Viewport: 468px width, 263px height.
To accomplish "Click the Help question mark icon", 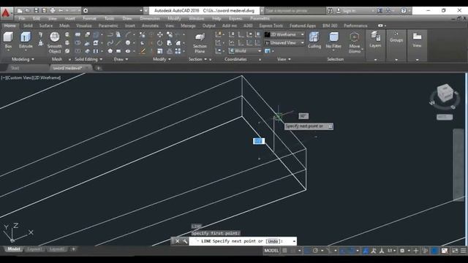I will [403, 10].
